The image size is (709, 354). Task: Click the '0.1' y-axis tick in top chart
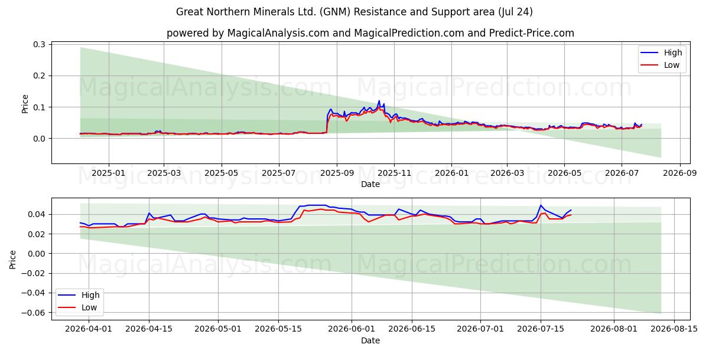40,107
